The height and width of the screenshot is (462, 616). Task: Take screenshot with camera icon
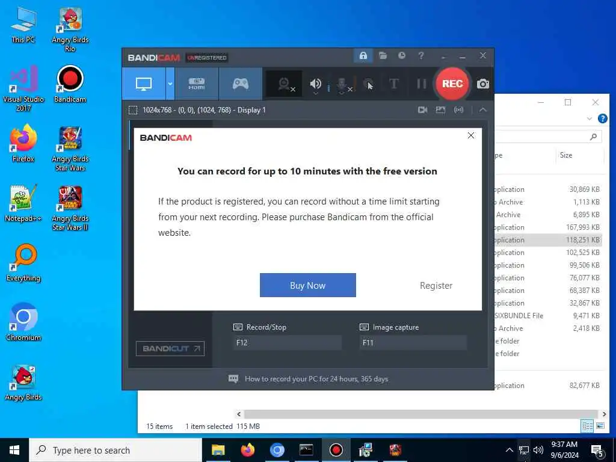(483, 84)
